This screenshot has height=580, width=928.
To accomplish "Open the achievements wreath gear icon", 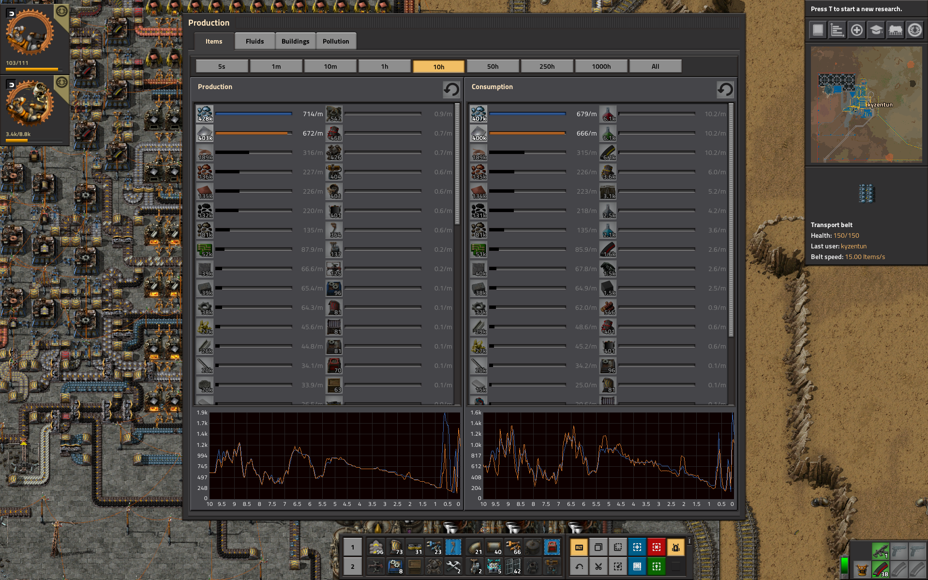I will click(x=914, y=30).
